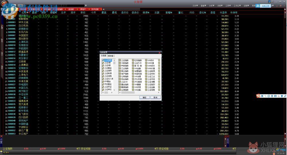The width and height of the screenshot is (287, 155).
Task: Click the Sogou input method S icon
Action: coord(258,96)
